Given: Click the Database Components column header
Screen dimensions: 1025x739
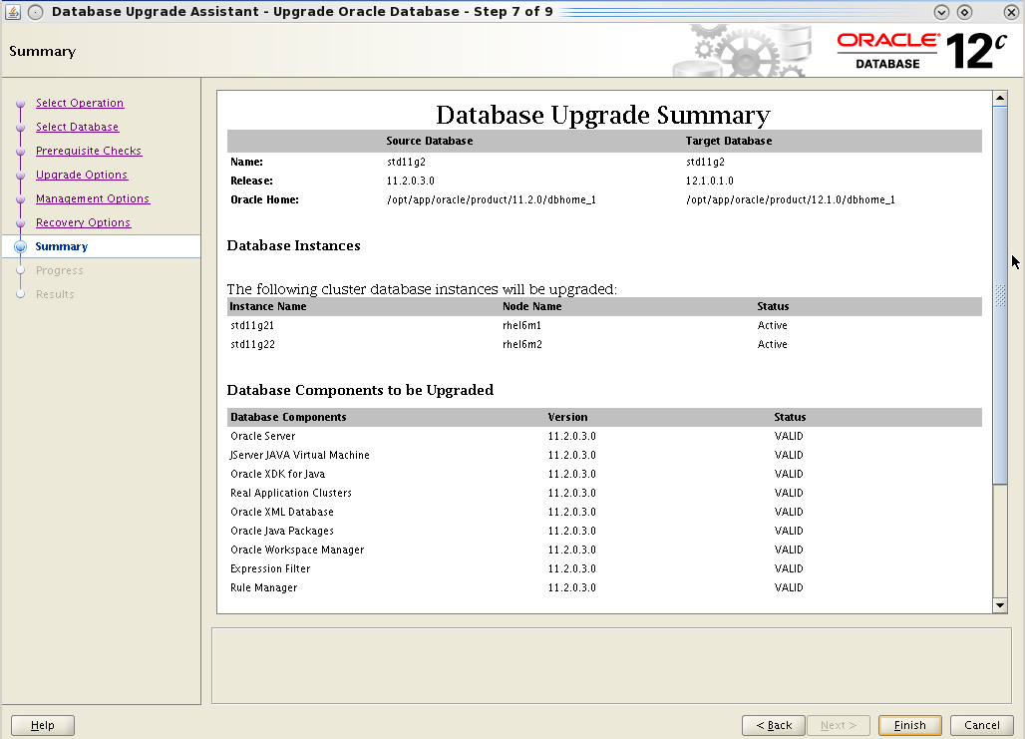Looking at the screenshot, I should (288, 417).
